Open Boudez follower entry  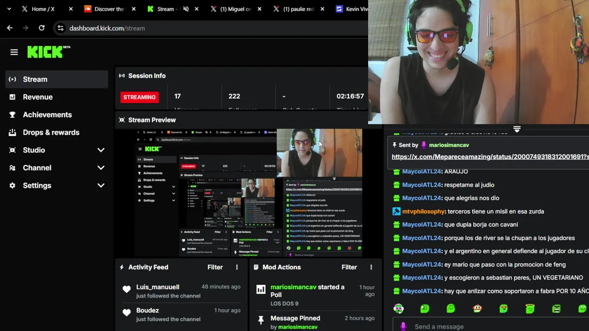point(182,314)
